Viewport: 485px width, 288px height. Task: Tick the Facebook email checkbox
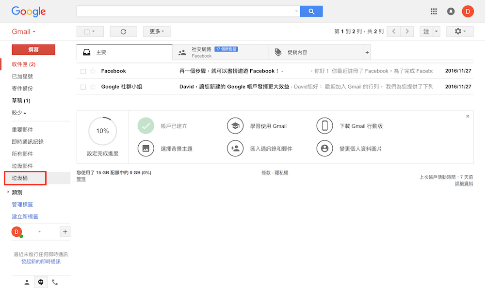pos(83,71)
